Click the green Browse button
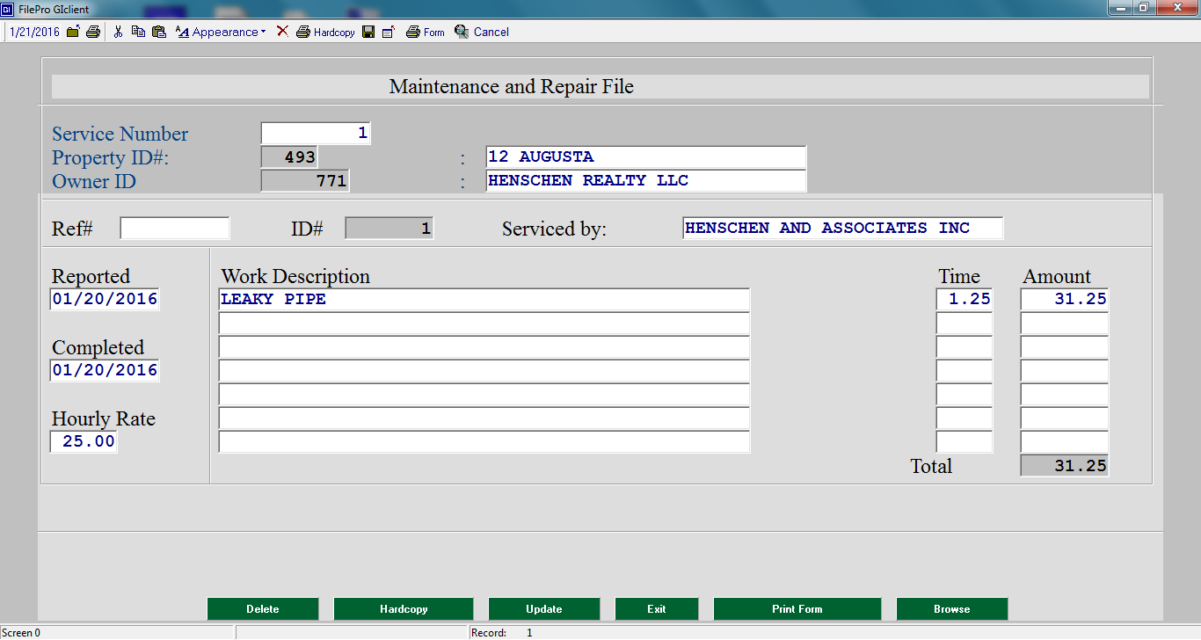Screen dimensions: 1201x640 coord(951,609)
